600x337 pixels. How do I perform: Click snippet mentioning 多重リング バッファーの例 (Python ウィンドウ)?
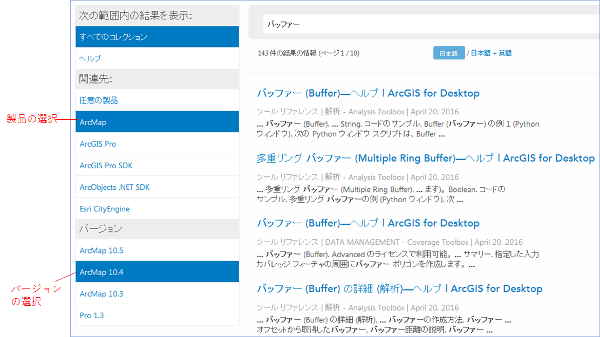coord(381,194)
